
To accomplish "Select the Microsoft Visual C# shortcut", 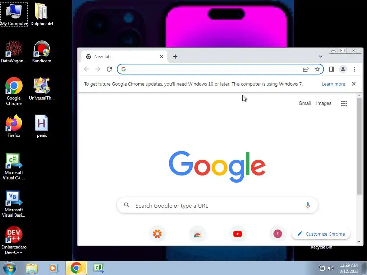I will click(14, 167).
